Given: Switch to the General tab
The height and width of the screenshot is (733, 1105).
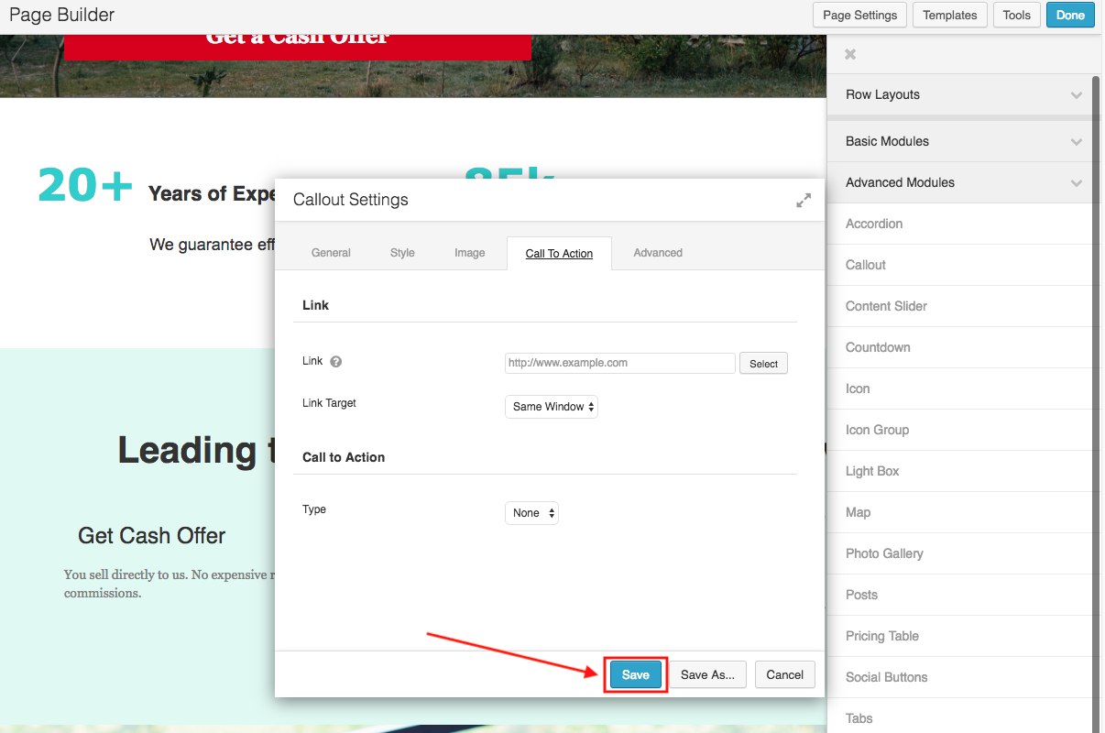Looking at the screenshot, I should pyautogui.click(x=331, y=253).
